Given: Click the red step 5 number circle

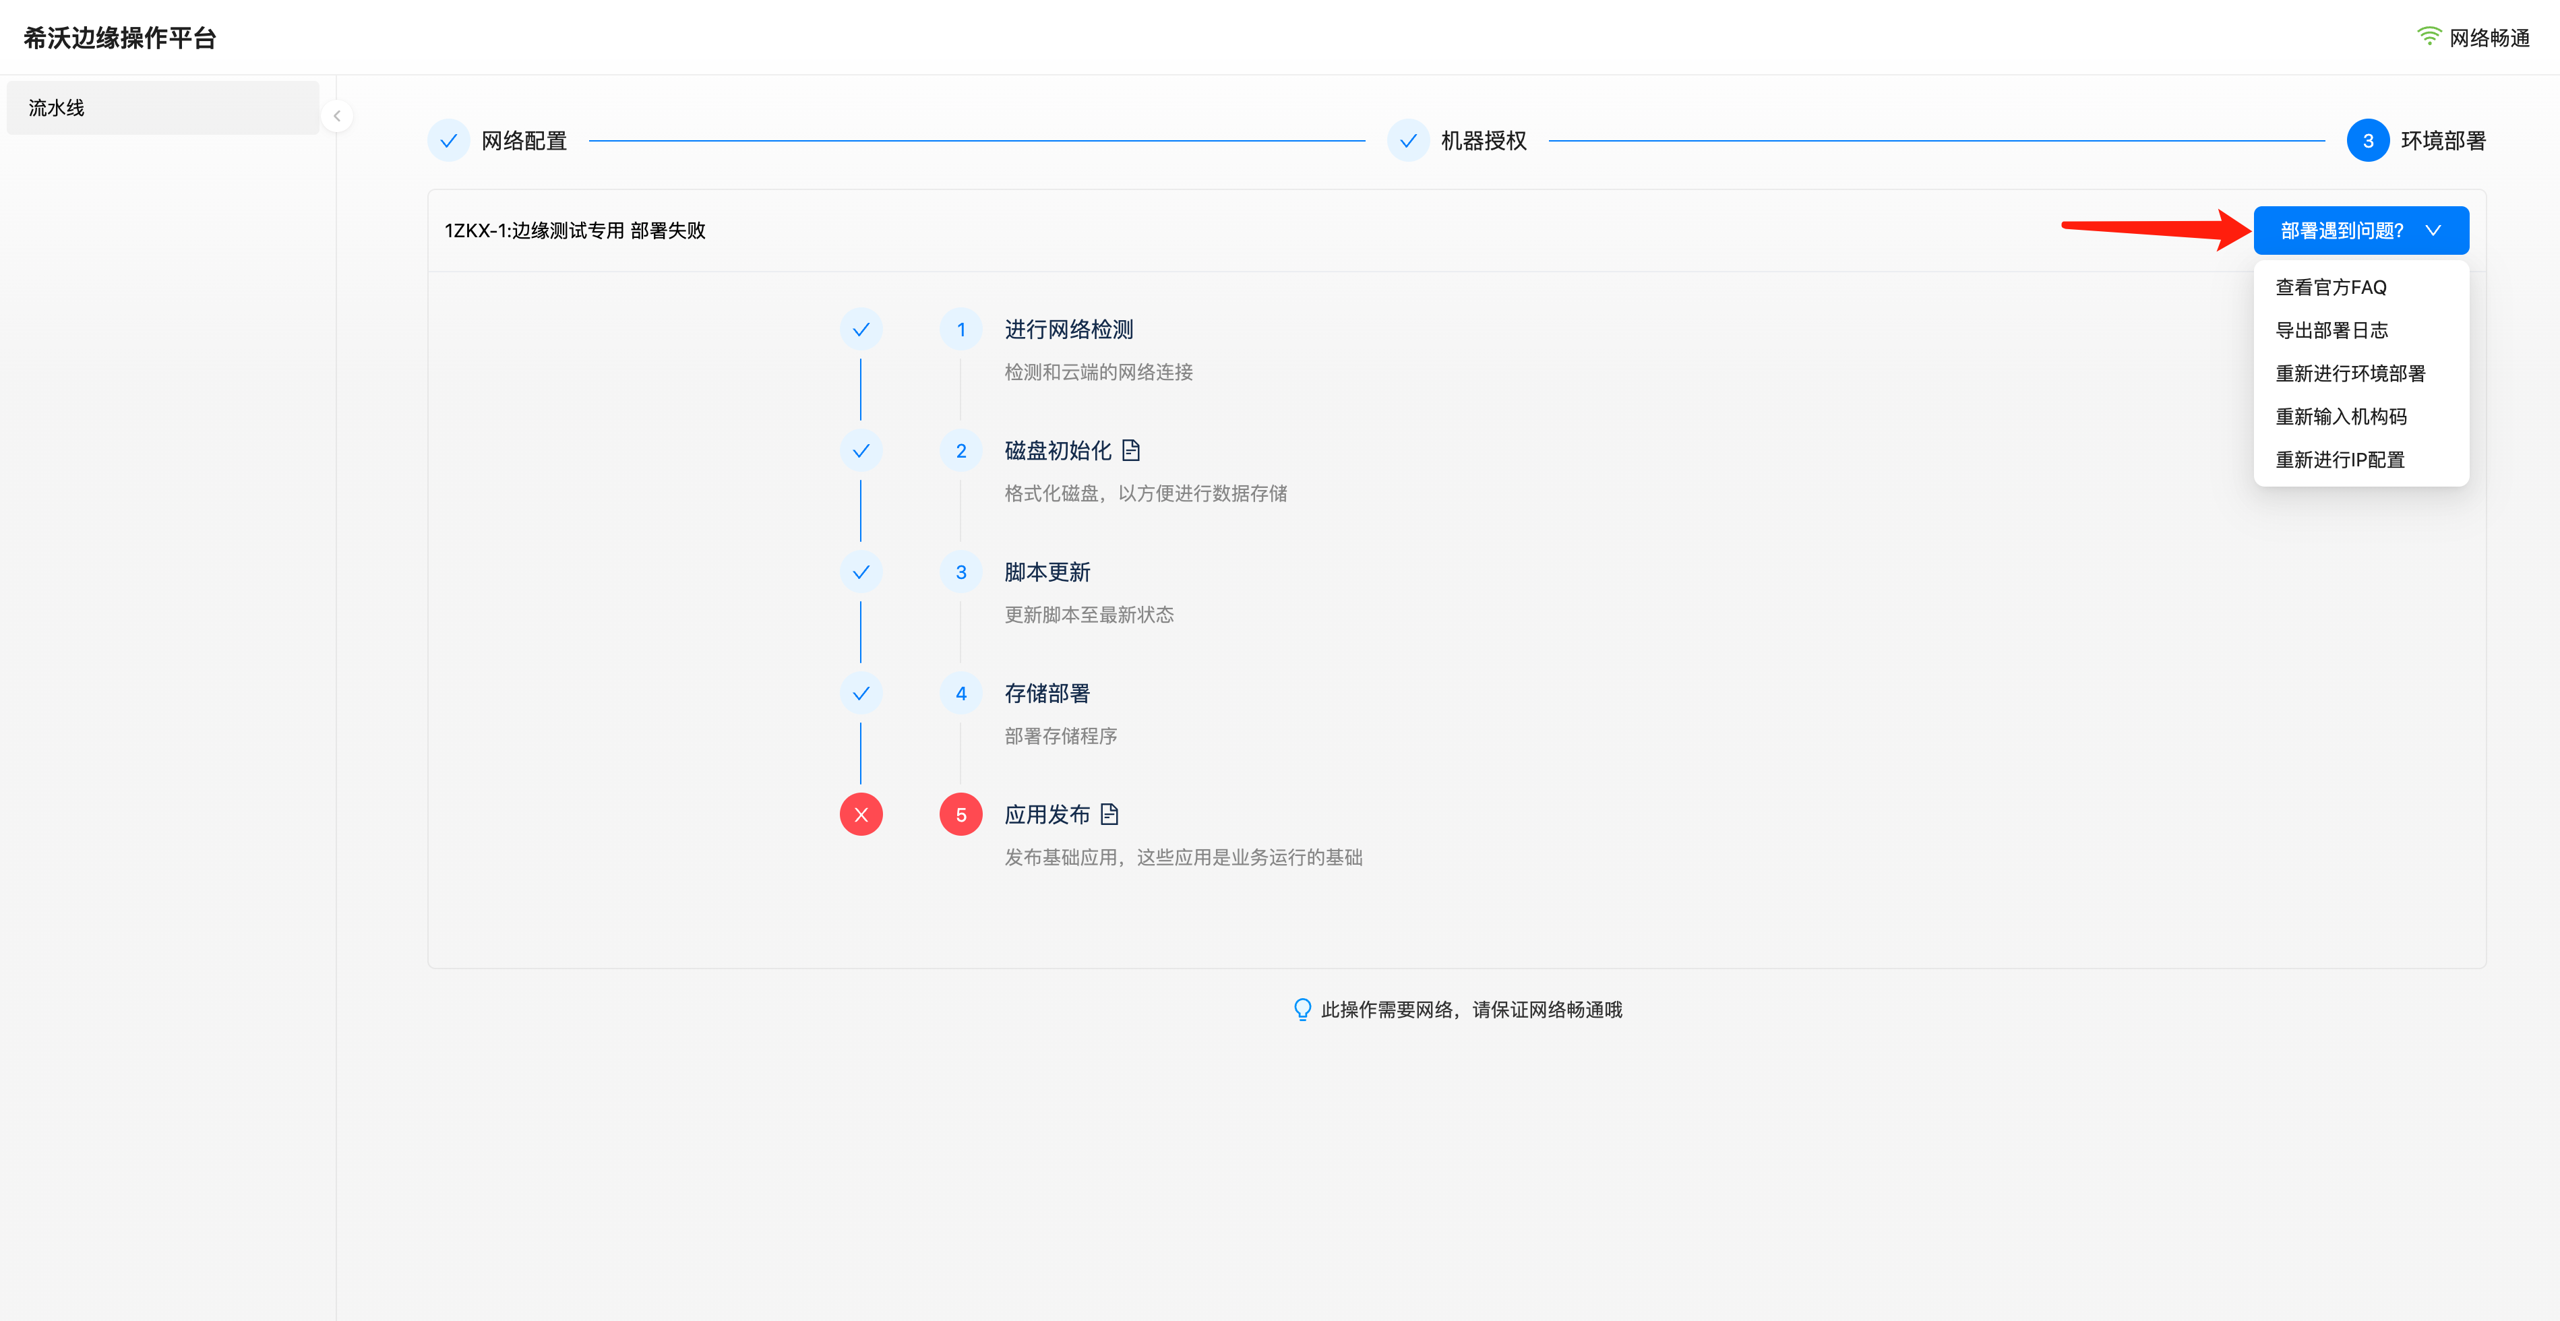Looking at the screenshot, I should coord(960,814).
